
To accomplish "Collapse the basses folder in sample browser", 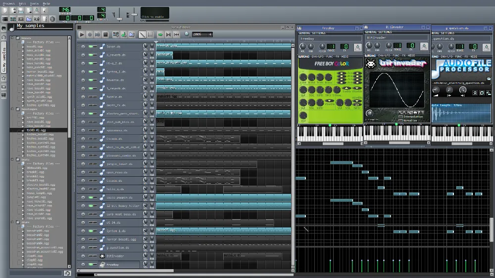I will coord(12,38).
